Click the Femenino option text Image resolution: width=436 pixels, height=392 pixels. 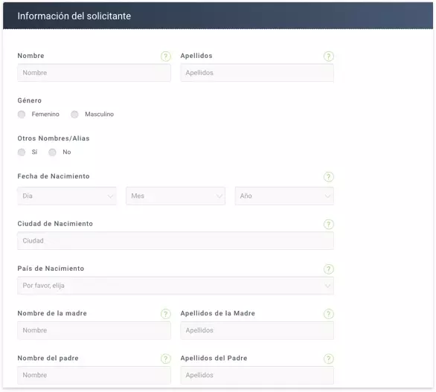45,114
